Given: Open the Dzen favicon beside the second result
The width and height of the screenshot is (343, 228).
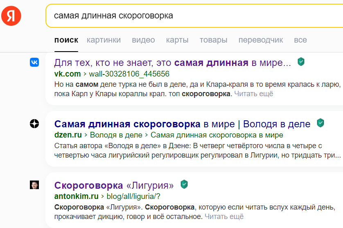Looking at the screenshot, I should point(34,124).
